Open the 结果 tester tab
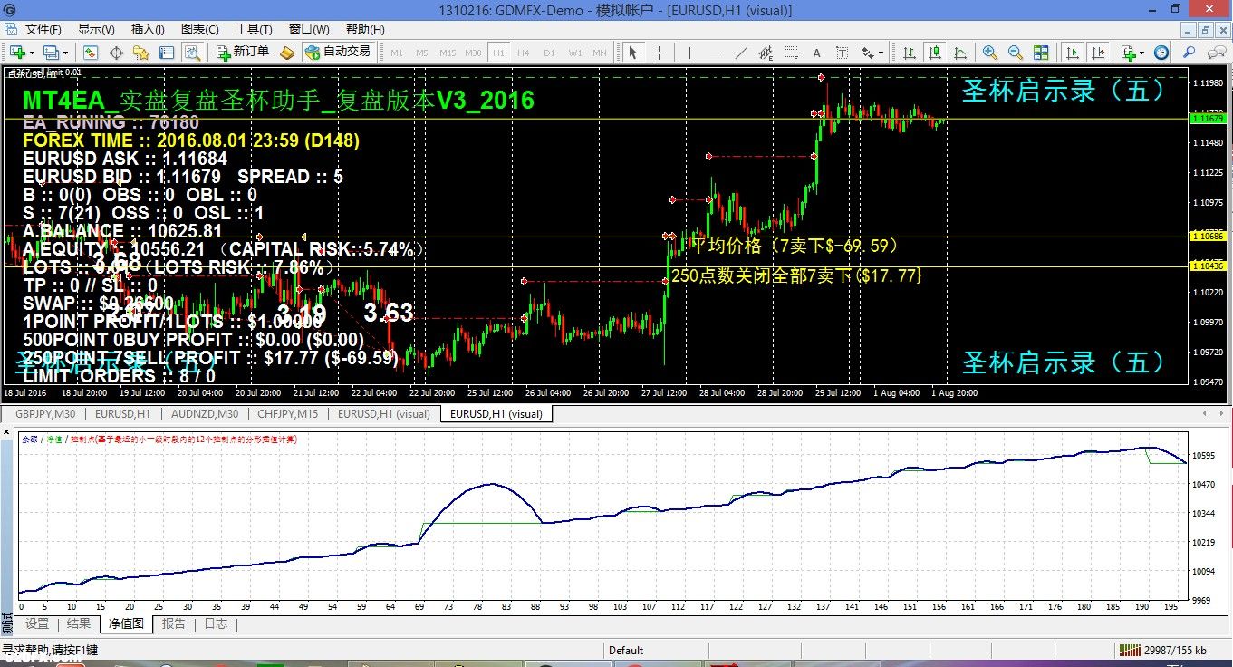Viewport: 1233px width, 667px height. tap(79, 623)
